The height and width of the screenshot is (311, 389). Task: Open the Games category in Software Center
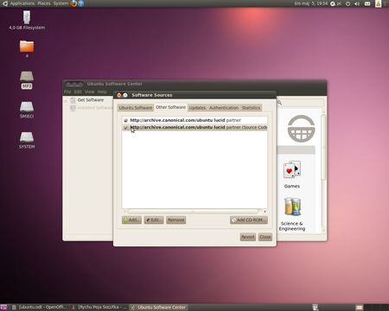[x=292, y=175]
